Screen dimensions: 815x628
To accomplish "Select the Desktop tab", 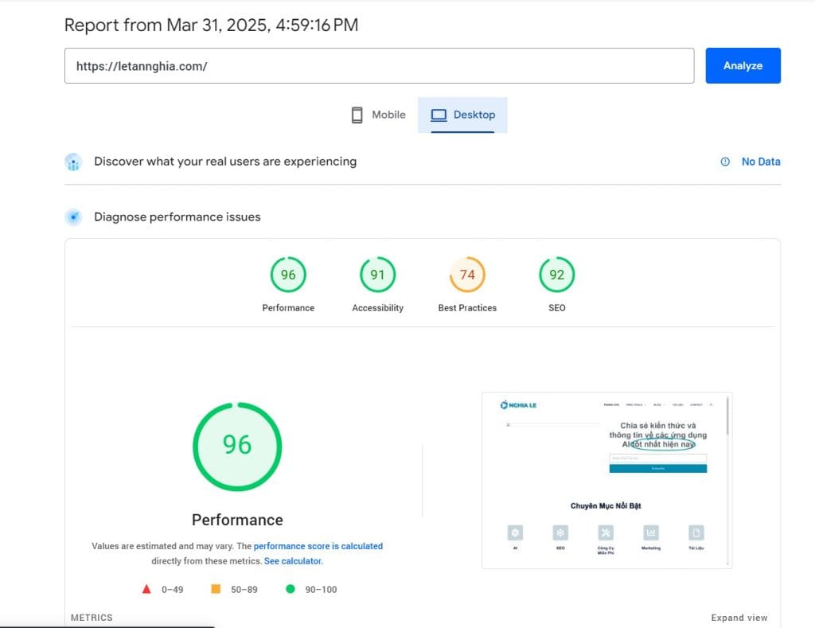I will coord(462,115).
